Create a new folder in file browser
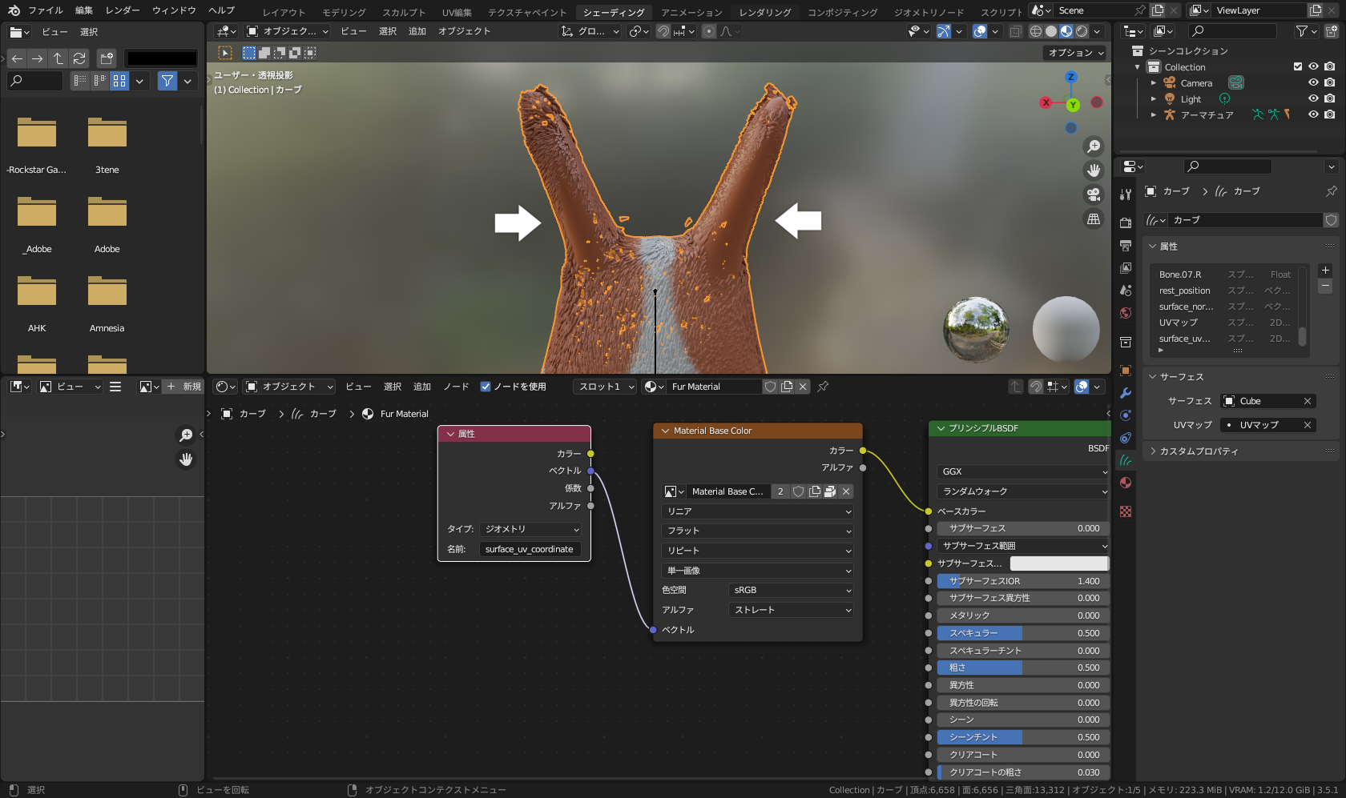This screenshot has width=1346, height=798. (107, 58)
